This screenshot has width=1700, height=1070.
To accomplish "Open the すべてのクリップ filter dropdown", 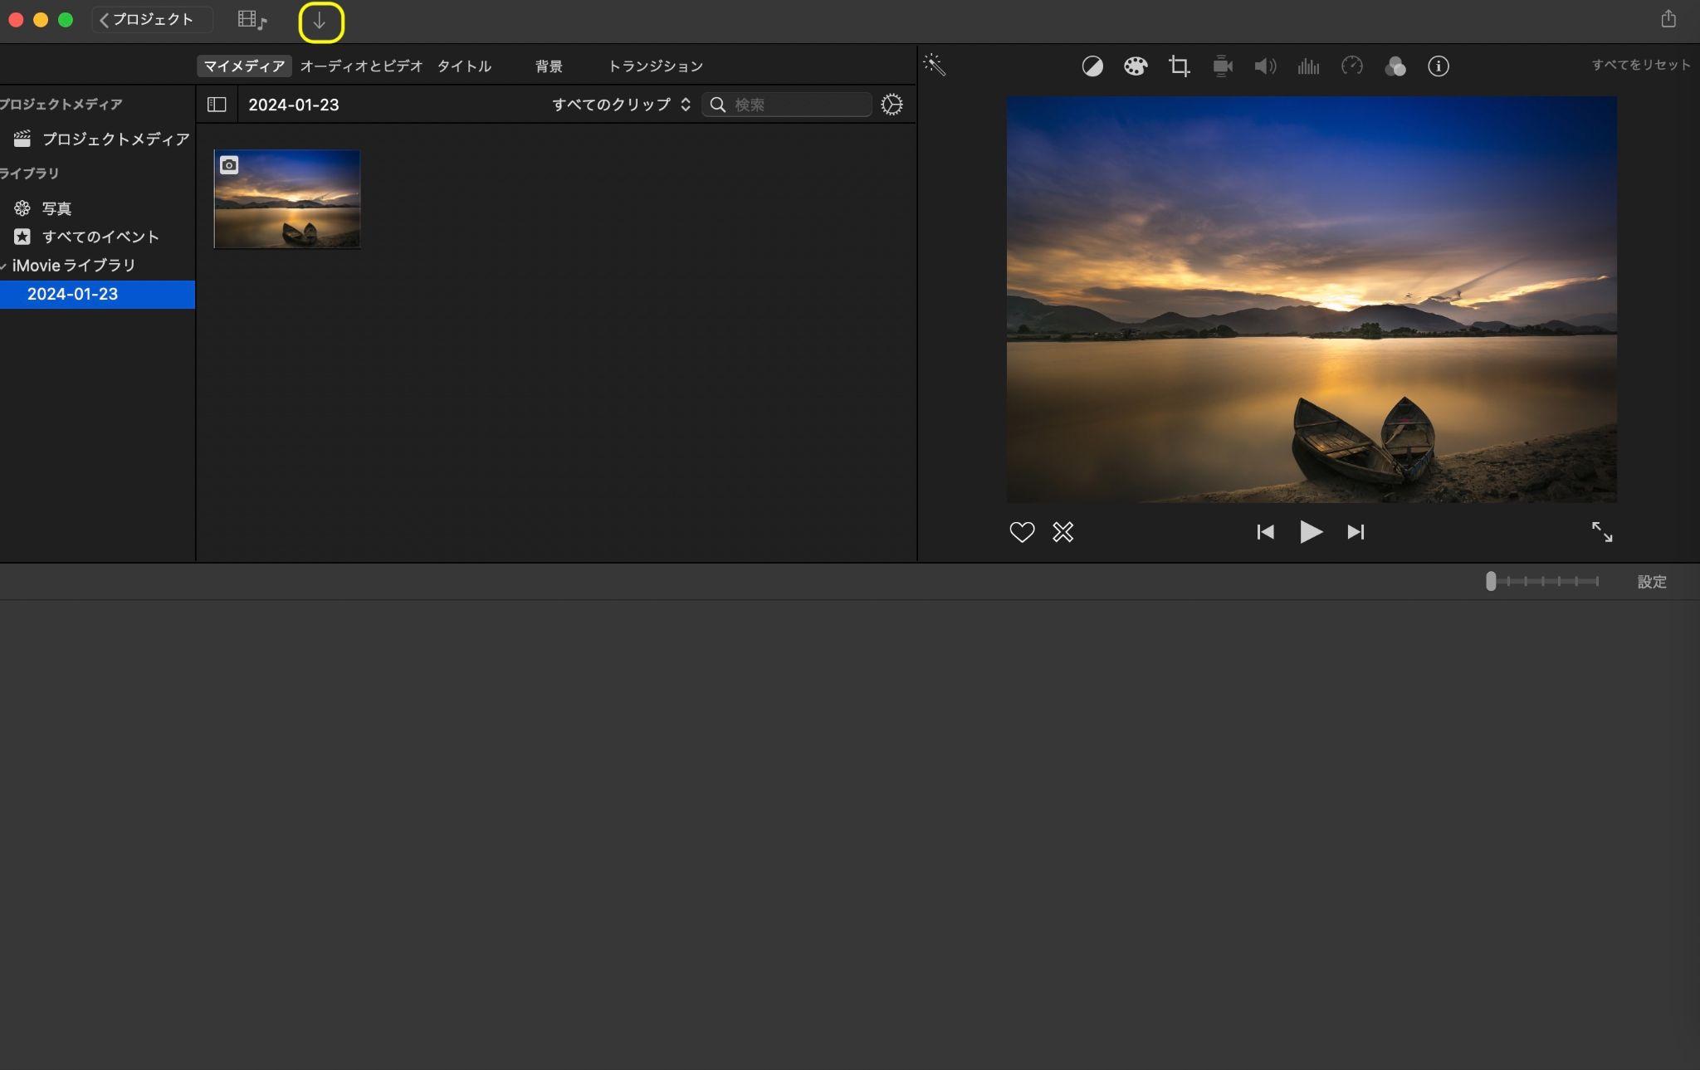I will point(621,105).
